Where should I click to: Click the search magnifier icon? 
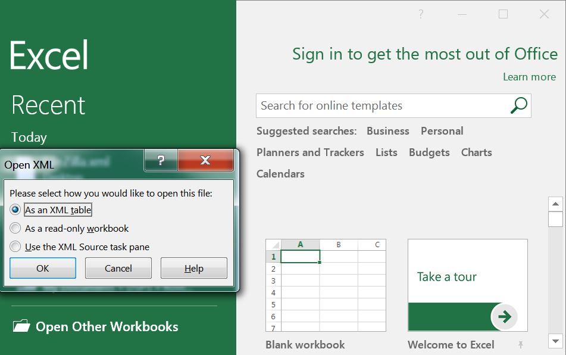[517, 105]
